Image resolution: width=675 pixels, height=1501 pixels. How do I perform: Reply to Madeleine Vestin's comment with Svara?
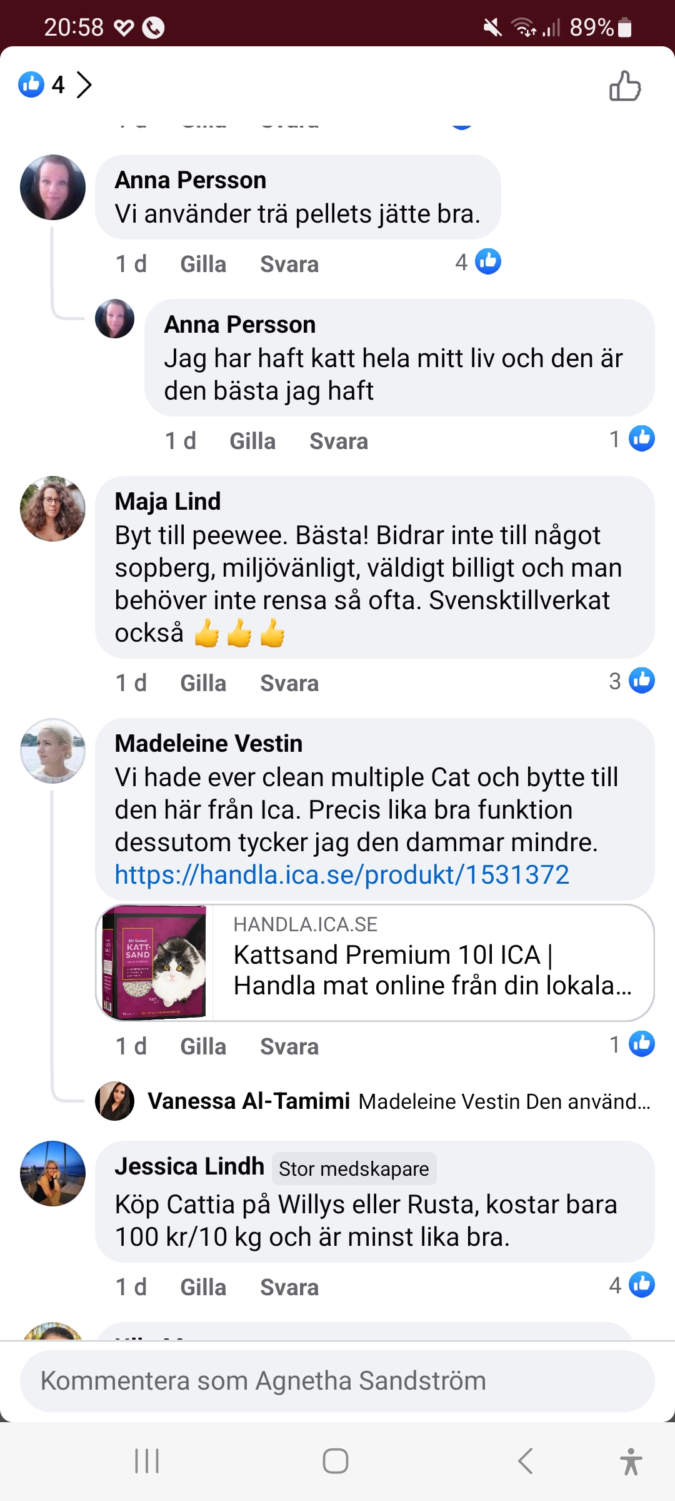pyautogui.click(x=289, y=1047)
